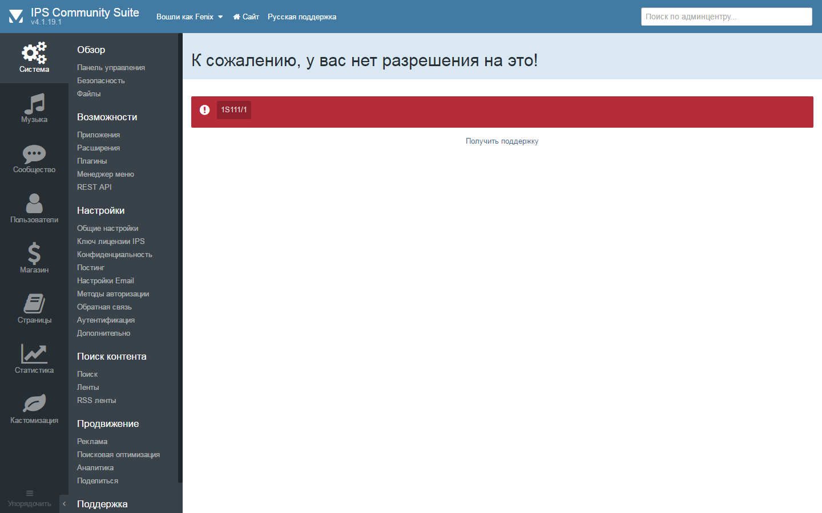Open the Кастомизация leaf icon section

click(34, 409)
